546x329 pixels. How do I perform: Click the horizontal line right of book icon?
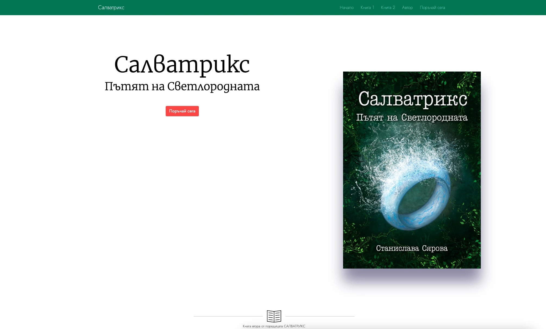[x=320, y=316]
